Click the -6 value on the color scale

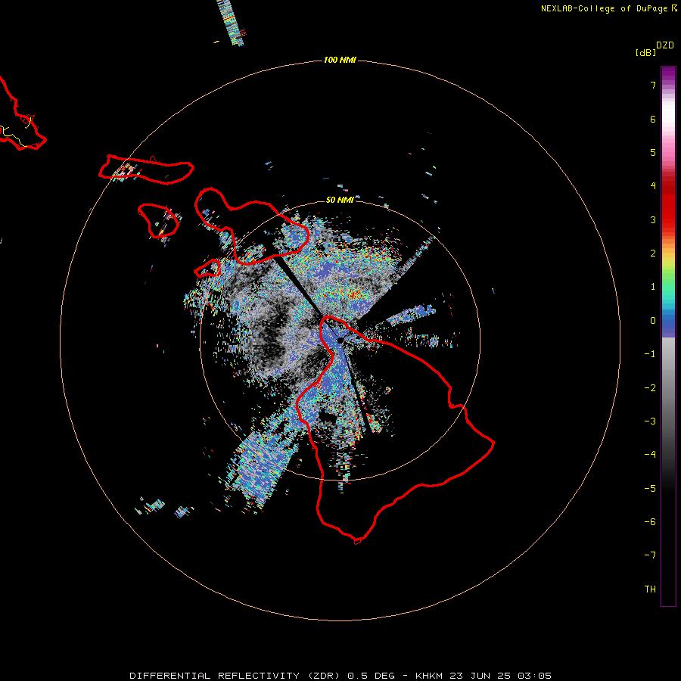pos(650,522)
